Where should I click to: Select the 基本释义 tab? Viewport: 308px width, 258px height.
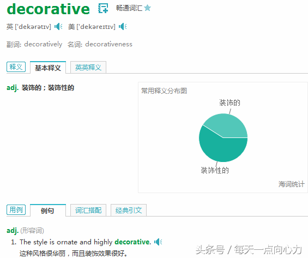48,68
